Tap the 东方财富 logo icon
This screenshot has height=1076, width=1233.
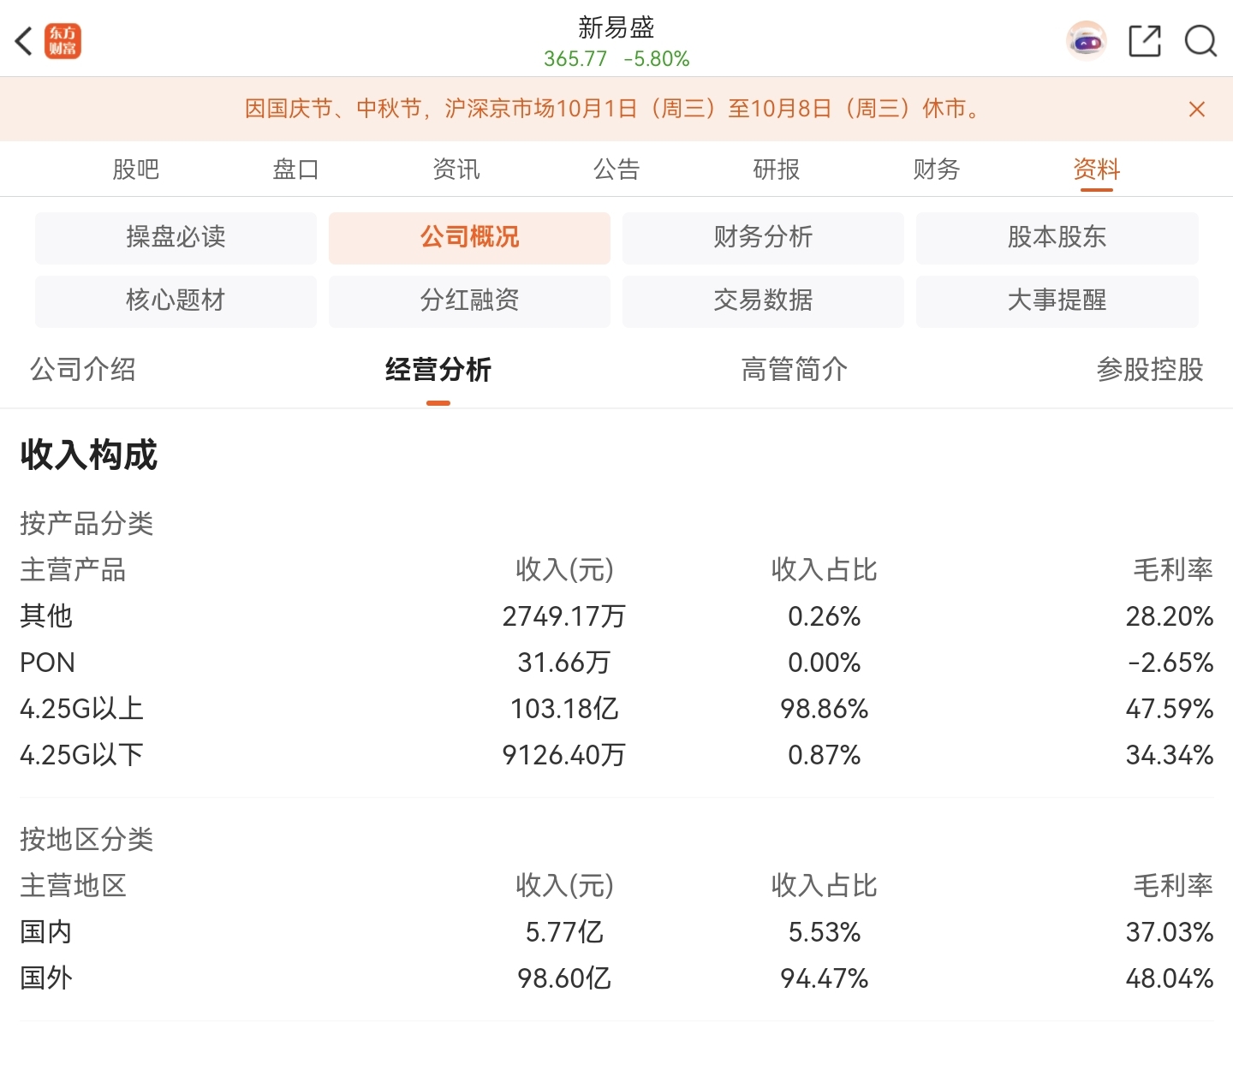[x=63, y=40]
